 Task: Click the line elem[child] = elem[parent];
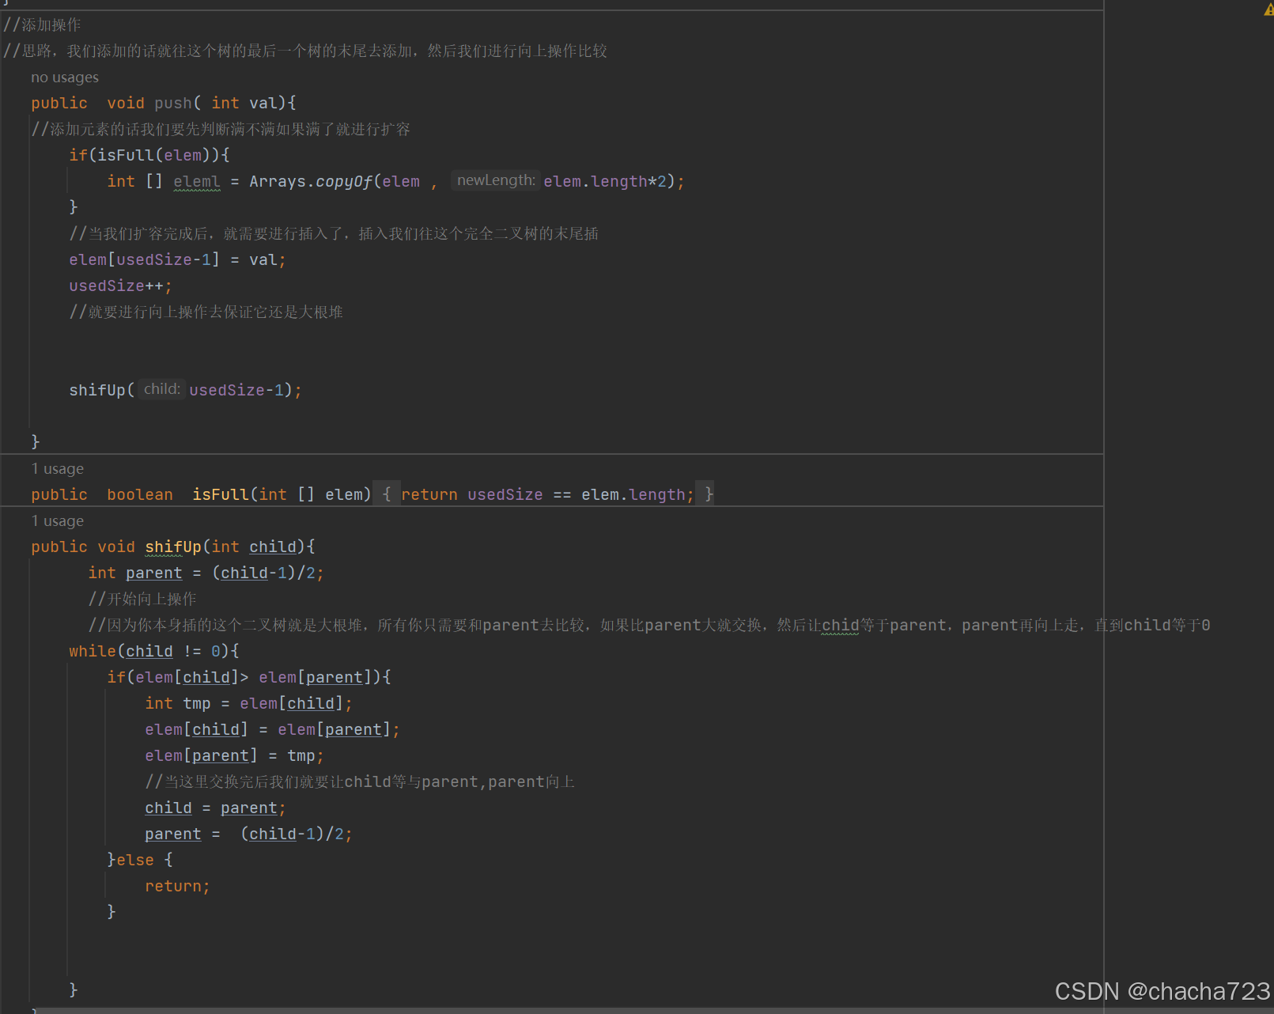(x=272, y=729)
